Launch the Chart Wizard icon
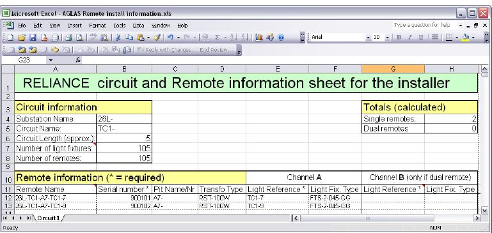This screenshot has width=492, height=233. (x=259, y=38)
